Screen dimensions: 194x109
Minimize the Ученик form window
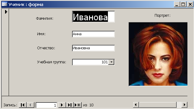(x=177, y=4)
